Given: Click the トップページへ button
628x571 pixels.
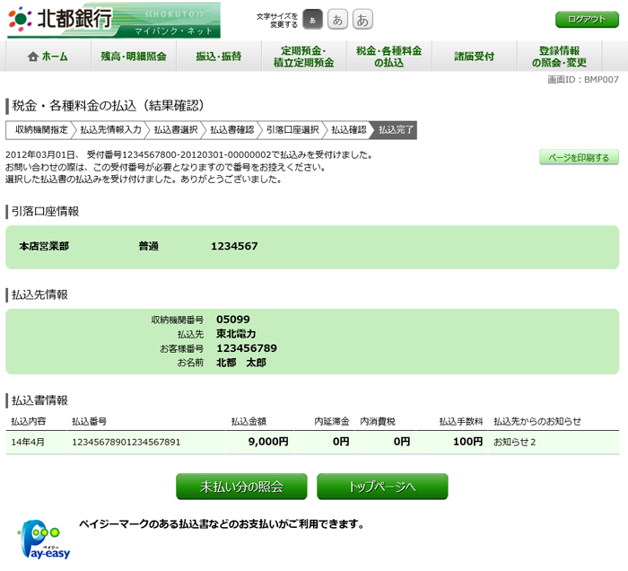Looking at the screenshot, I should (x=382, y=487).
